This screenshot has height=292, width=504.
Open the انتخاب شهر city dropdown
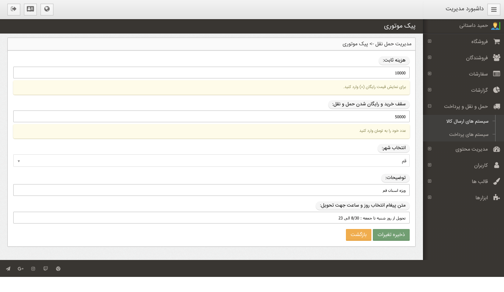coord(211,161)
